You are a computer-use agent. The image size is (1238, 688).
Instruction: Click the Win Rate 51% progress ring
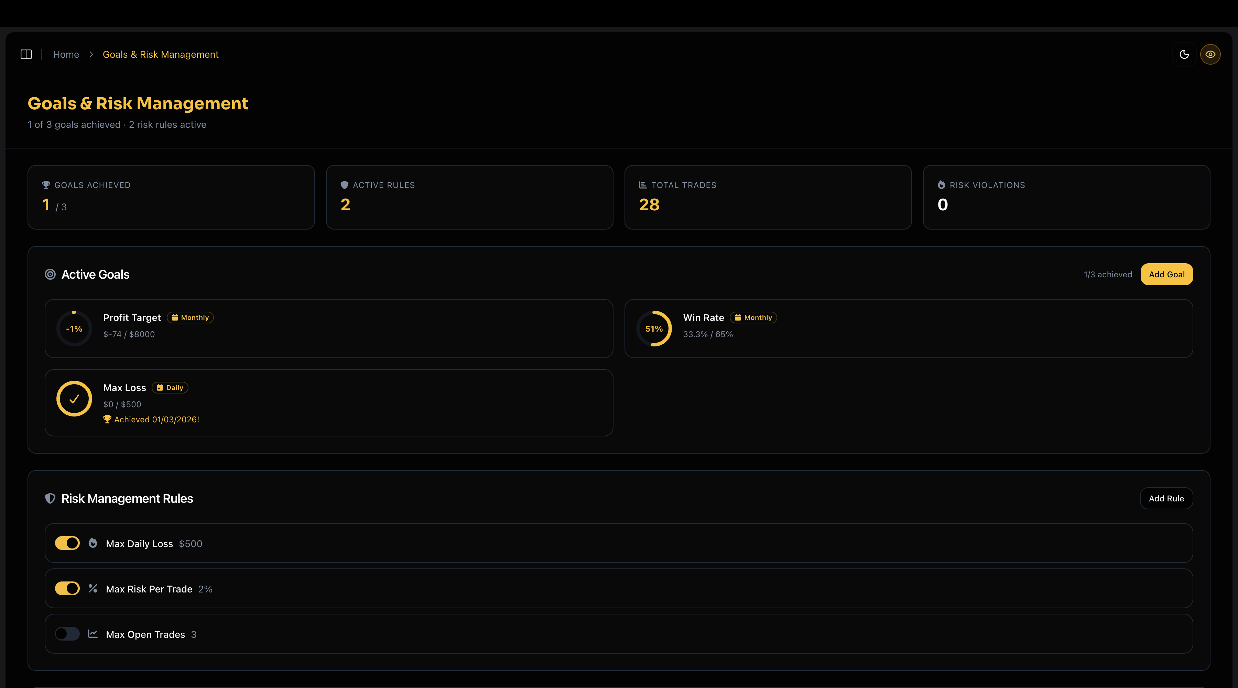pyautogui.click(x=654, y=329)
